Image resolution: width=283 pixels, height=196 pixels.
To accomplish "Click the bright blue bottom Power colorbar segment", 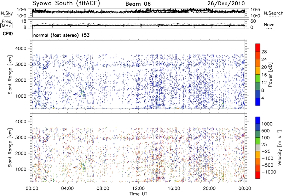I will pyautogui.click(x=258, y=102).
